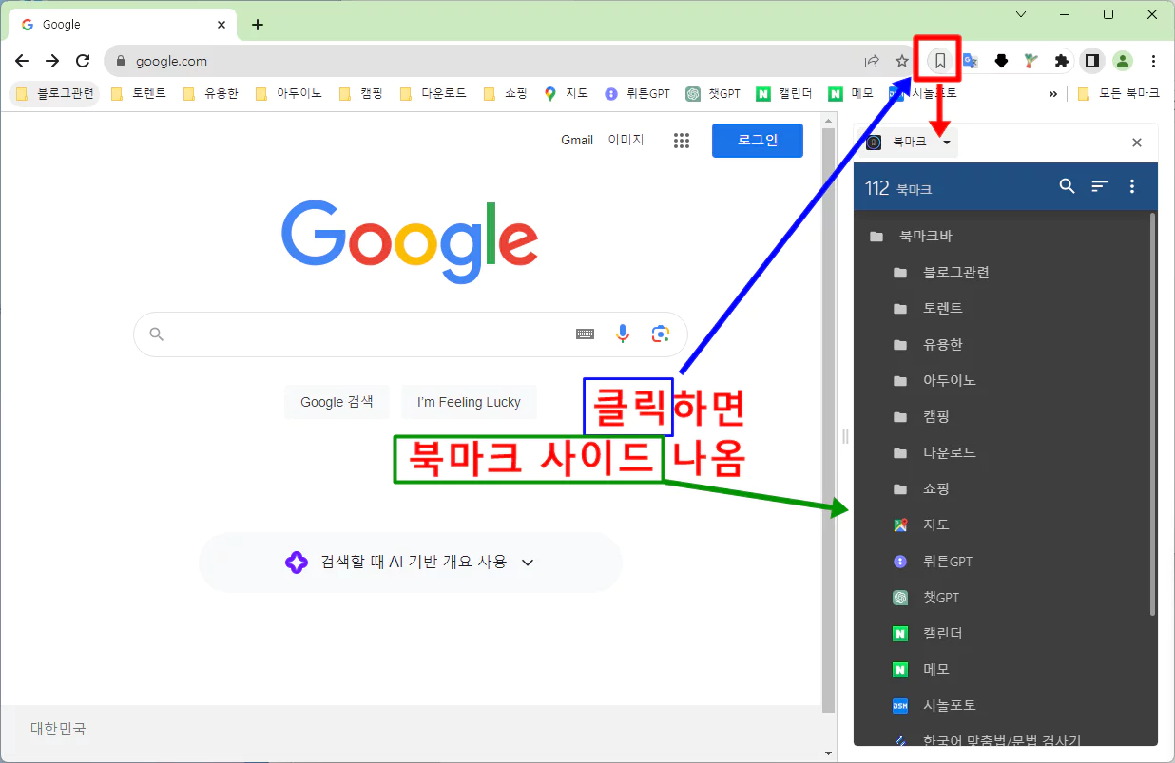Show hidden bookmarks with the » chevron
The image size is (1175, 763).
coord(1053,94)
